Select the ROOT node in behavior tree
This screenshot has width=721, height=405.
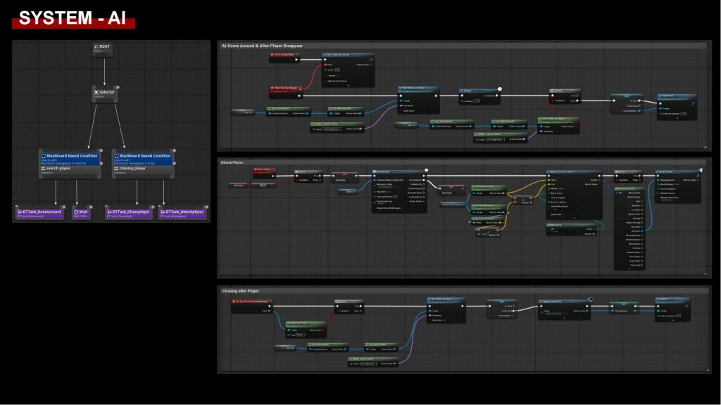click(104, 48)
